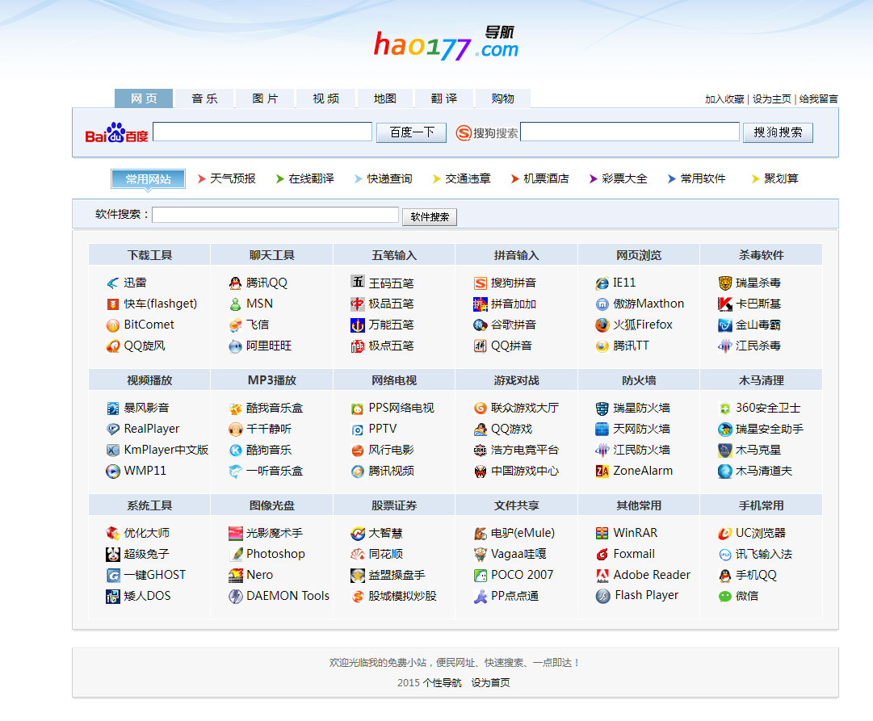Click the 360安全卫士 icon
Image resolution: width=873 pixels, height=721 pixels.
[724, 409]
